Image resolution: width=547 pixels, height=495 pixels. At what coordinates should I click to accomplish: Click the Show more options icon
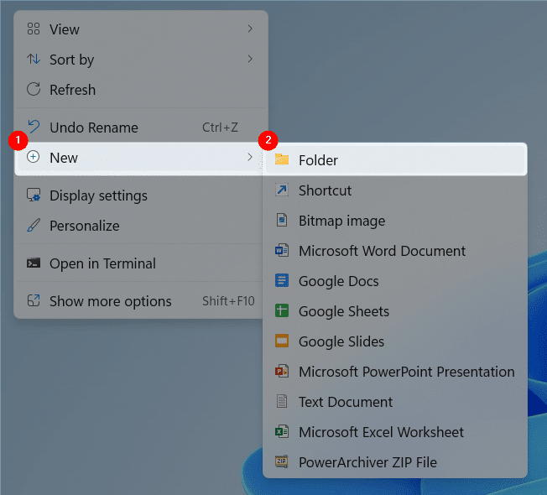click(34, 300)
